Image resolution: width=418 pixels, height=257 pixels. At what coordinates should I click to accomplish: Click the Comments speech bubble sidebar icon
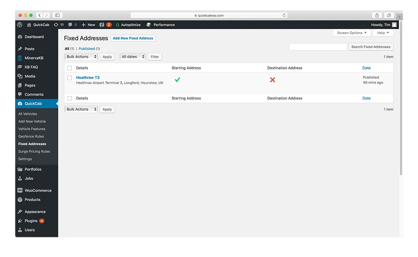click(x=20, y=95)
